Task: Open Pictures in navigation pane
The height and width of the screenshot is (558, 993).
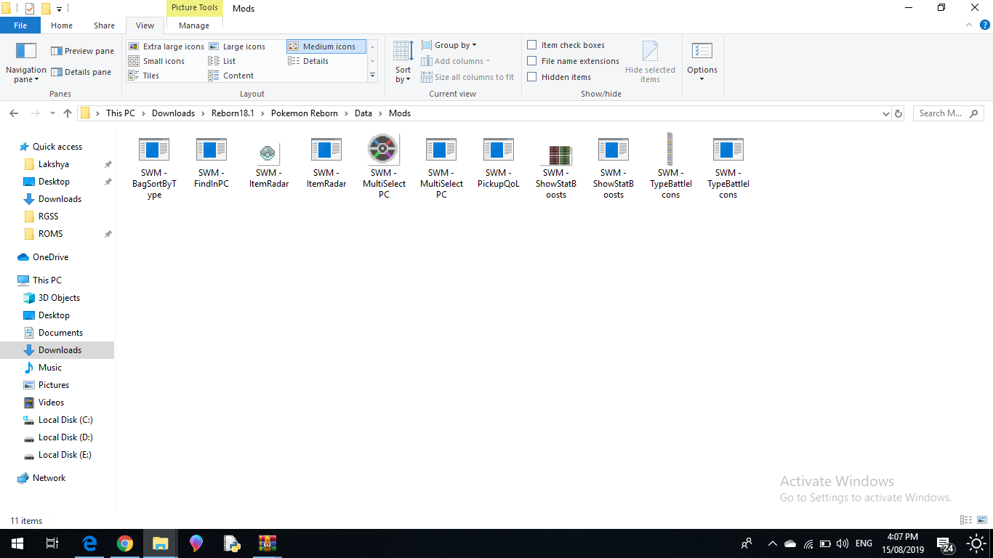Action: click(x=54, y=385)
